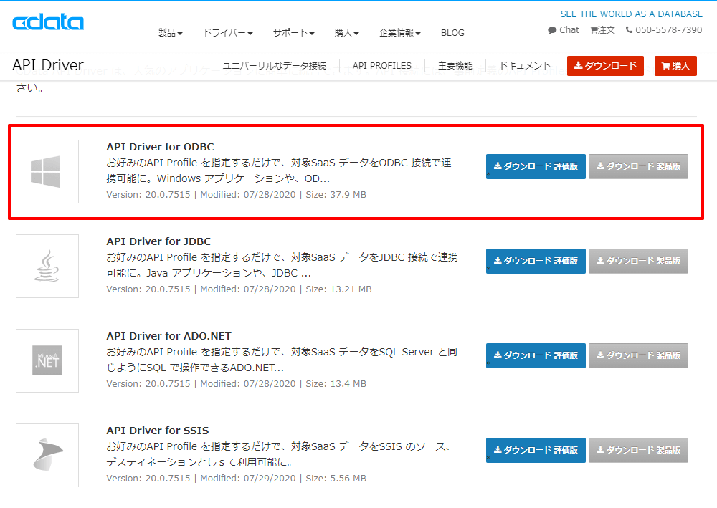Click SEE THE WORLD AS A DATABASE tagline
717x508 pixels.
coord(632,14)
